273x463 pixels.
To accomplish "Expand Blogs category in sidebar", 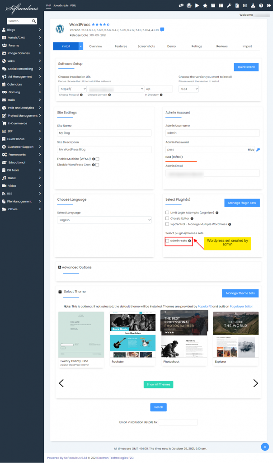I will pyautogui.click(x=22, y=30).
